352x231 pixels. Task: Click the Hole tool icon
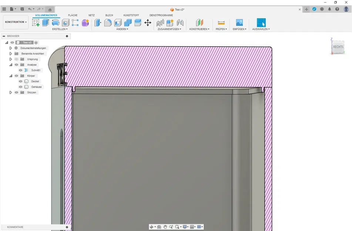coord(65,23)
